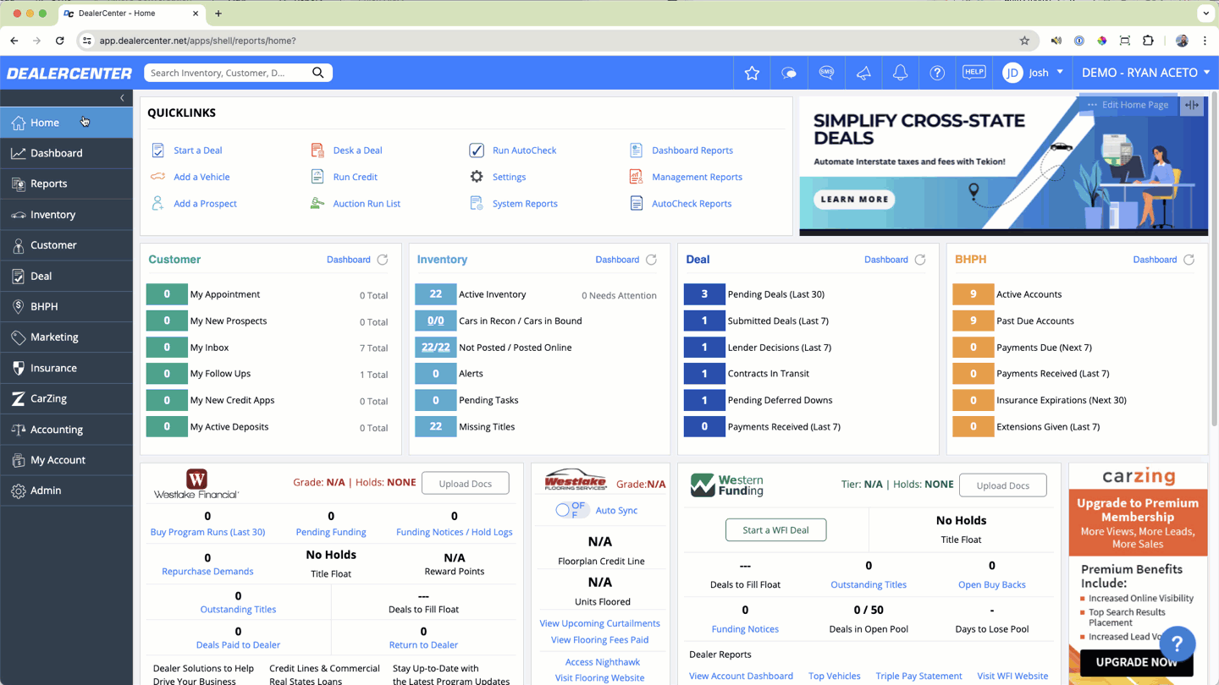This screenshot has width=1219, height=685.
Task: Click the search magnifier icon
Action: point(318,73)
